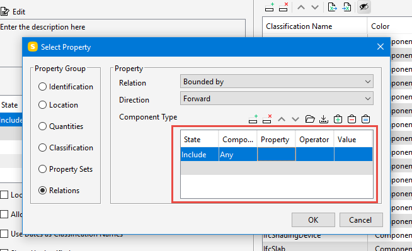
Task: Confirm the dialog with OK
Action: click(313, 220)
